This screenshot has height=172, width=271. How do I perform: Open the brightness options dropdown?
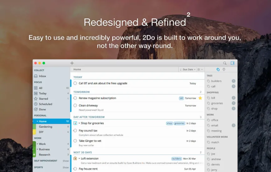tap(200, 69)
